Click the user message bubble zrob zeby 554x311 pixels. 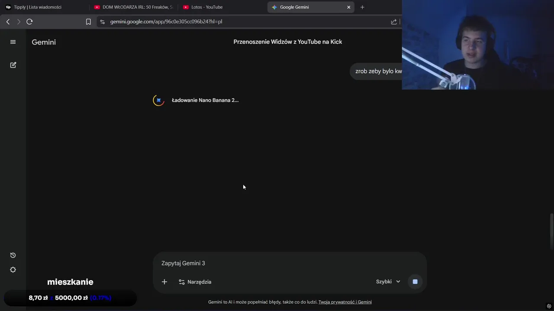pyautogui.click(x=376, y=71)
